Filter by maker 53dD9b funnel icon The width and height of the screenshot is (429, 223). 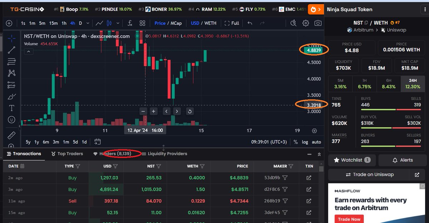pyautogui.click(x=285, y=178)
